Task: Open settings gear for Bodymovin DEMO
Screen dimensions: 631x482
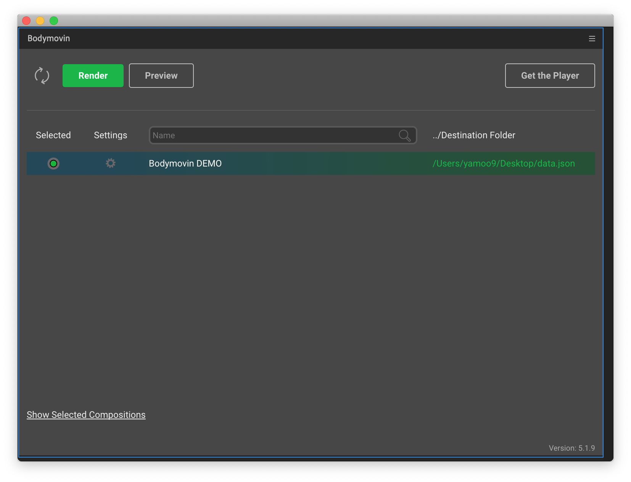Action: pos(111,163)
